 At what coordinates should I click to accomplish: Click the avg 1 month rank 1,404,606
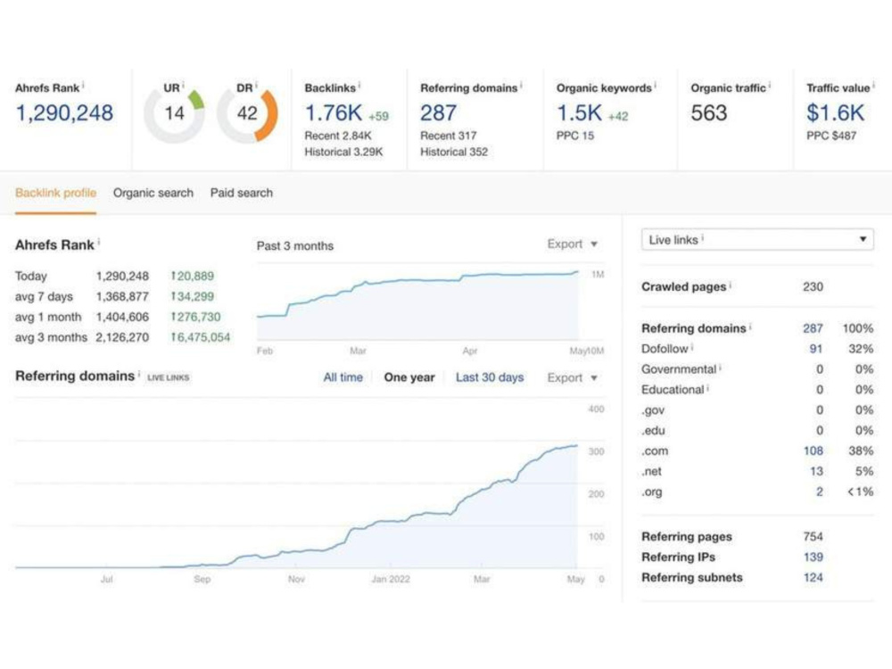click(122, 317)
